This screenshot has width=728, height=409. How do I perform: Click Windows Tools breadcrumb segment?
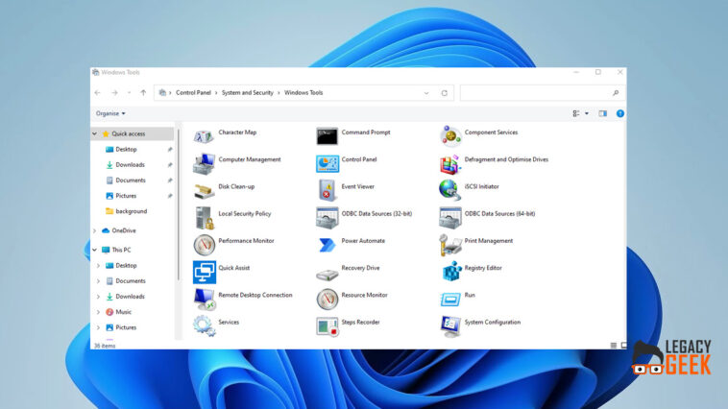pos(303,93)
